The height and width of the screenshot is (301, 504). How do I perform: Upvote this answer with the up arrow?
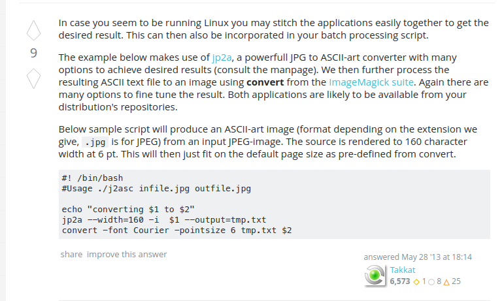[33, 31]
